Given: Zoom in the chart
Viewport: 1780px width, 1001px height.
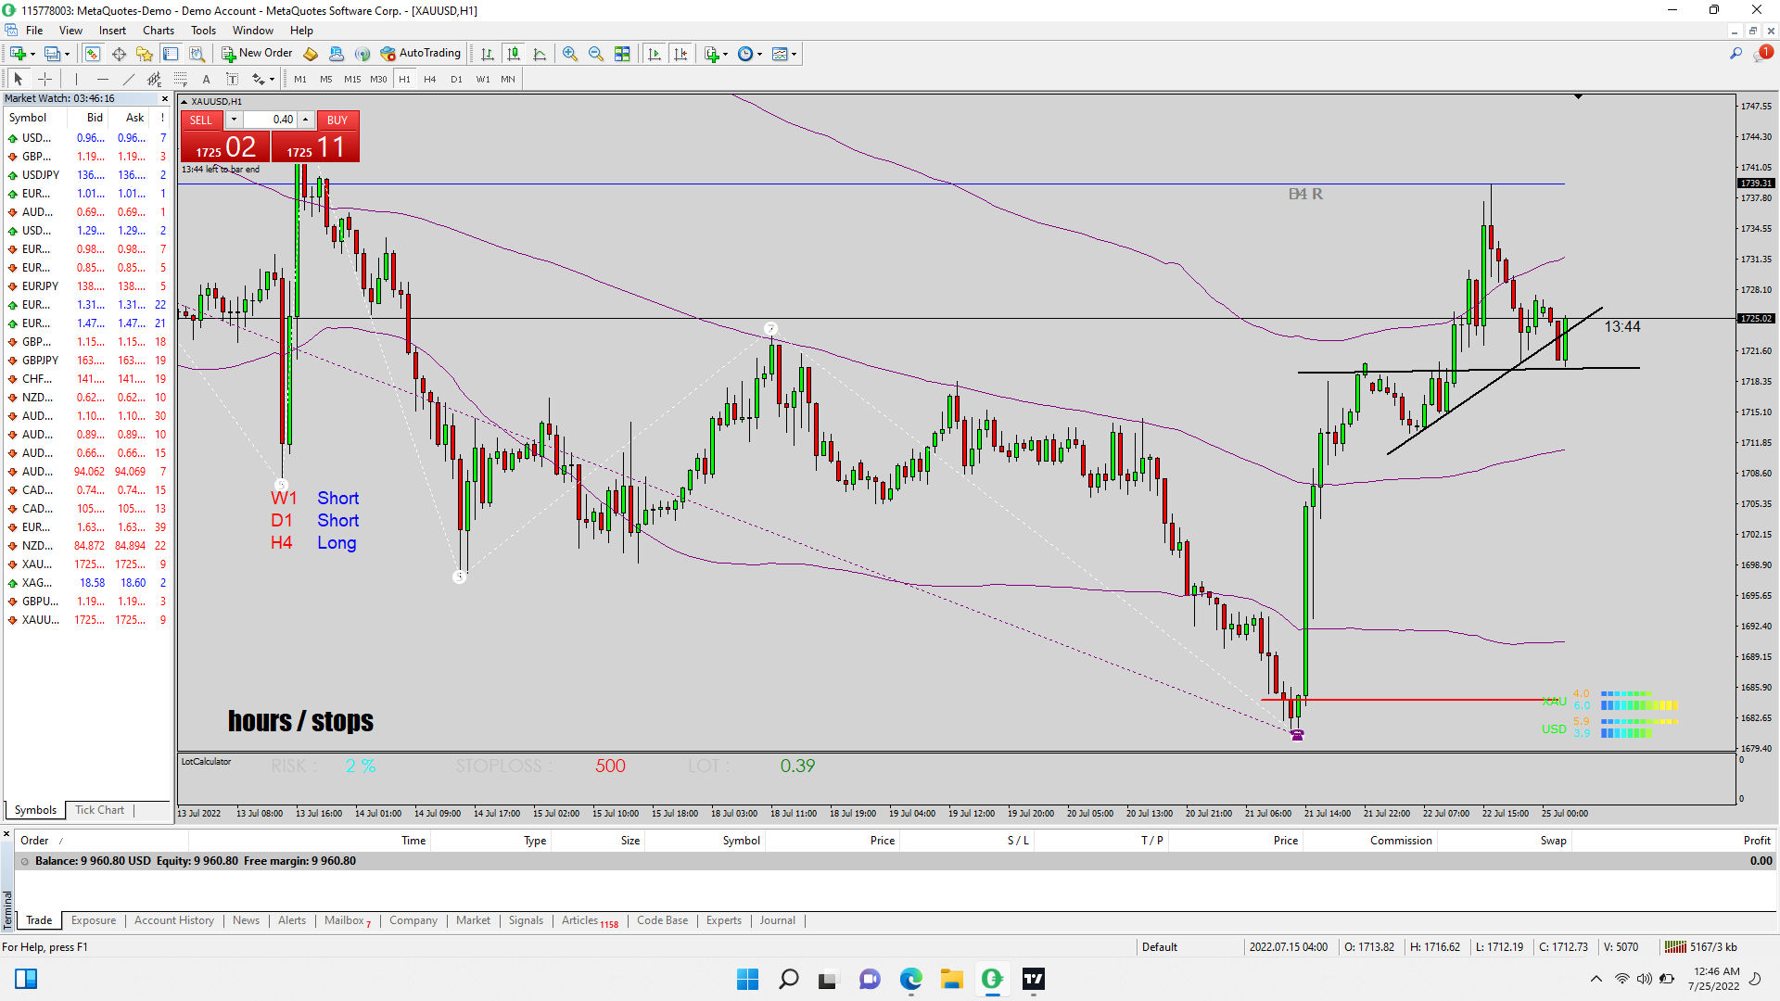Looking at the screenshot, I should click(x=570, y=54).
